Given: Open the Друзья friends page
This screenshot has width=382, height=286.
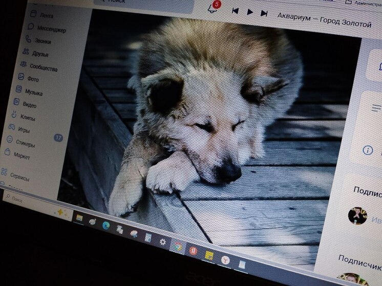Looking at the screenshot, I should pyautogui.click(x=39, y=54).
